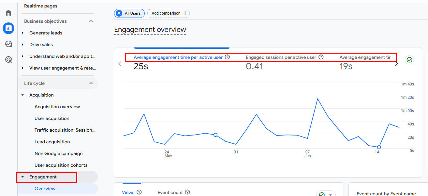428x196 pixels.
Task: Click help icon beside Average engagement time per active user
Action: pos(228,57)
